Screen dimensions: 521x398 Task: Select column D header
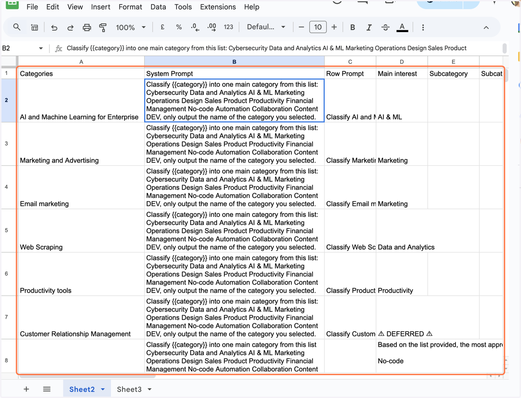402,62
